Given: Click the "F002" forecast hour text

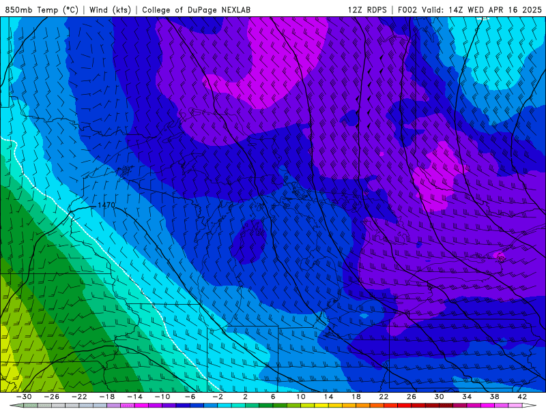Looking at the screenshot, I should coord(407,10).
